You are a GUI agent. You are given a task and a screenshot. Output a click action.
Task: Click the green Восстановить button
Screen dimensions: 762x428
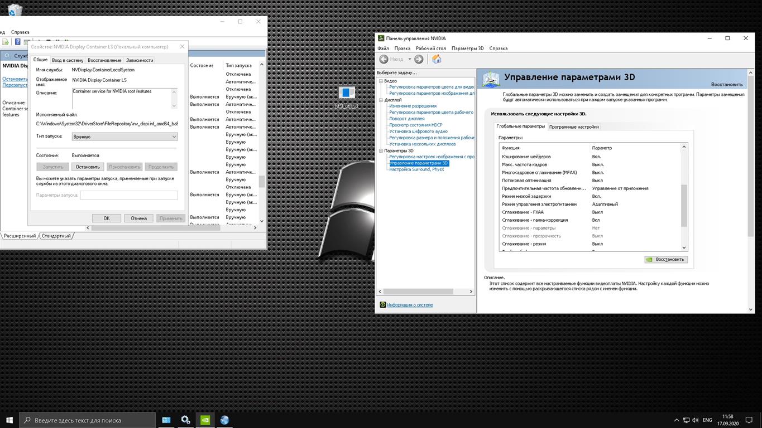pyautogui.click(x=666, y=259)
